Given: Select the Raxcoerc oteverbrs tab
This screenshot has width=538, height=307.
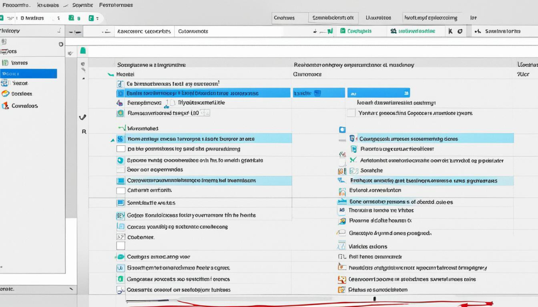Looking at the screenshot, I should (x=144, y=31).
